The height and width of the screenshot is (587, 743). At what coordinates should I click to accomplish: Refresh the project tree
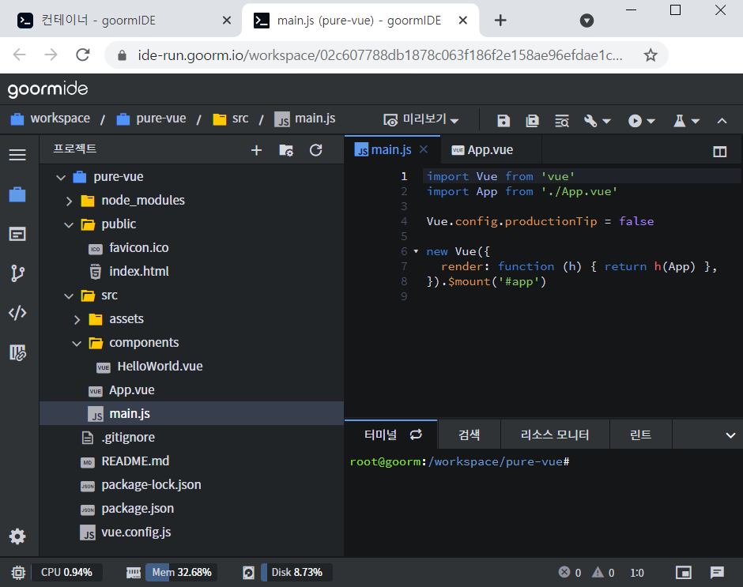pyautogui.click(x=316, y=150)
